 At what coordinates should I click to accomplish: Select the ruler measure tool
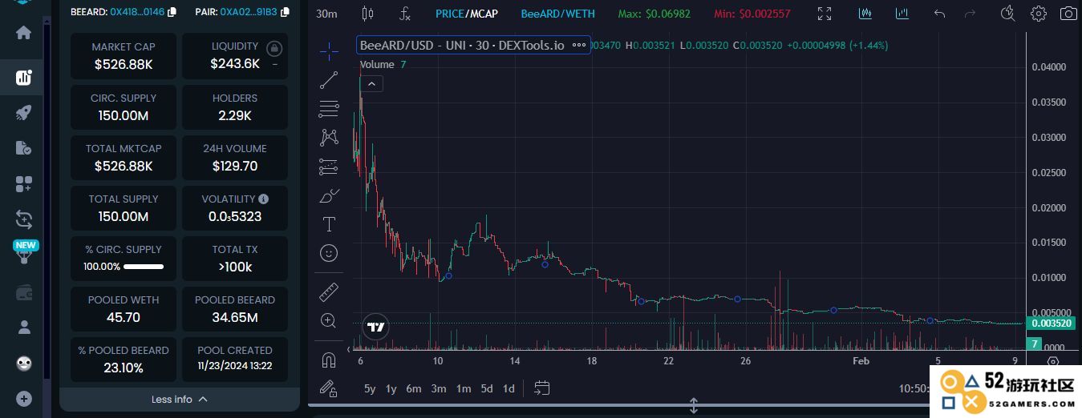point(329,291)
